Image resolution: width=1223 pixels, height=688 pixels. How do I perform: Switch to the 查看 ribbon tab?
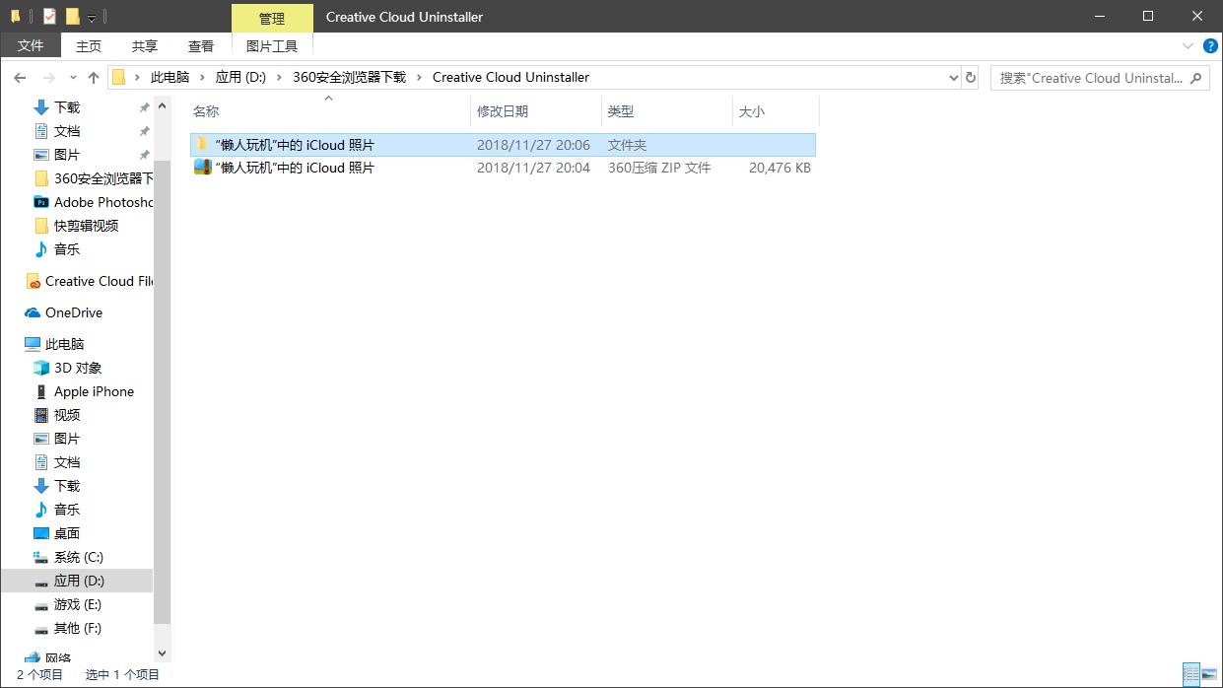pos(201,45)
